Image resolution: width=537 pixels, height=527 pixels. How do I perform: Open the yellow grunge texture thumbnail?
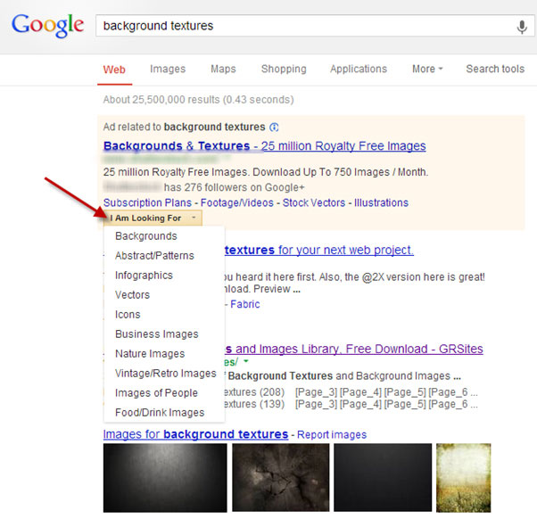(463, 478)
